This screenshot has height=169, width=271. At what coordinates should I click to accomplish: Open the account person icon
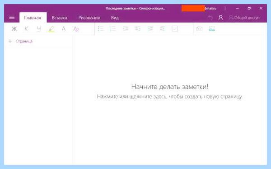coord(220,18)
